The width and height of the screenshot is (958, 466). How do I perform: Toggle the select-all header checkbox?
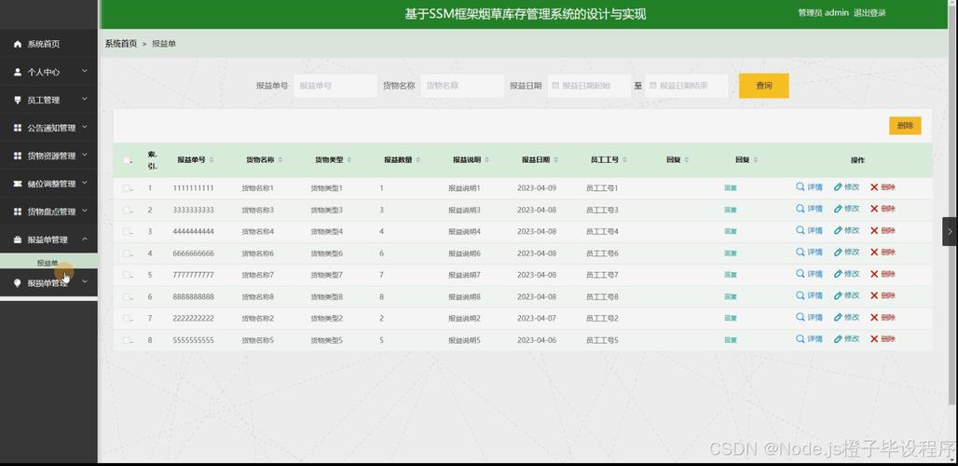(x=127, y=160)
